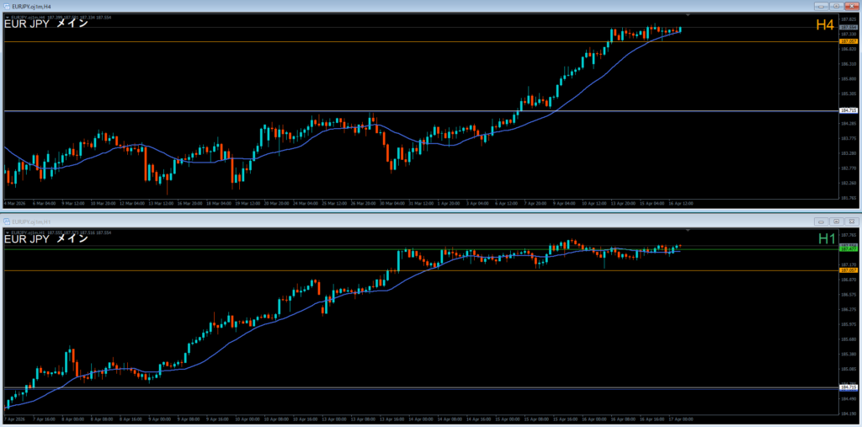Minimize the EURJPY H4 chart window
The height and width of the screenshot is (427, 862).
pyautogui.click(x=820, y=6)
